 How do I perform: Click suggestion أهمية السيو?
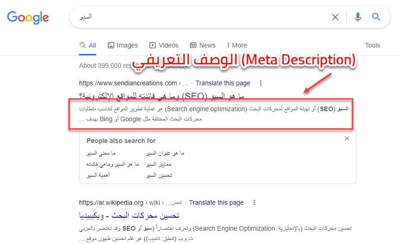pos(98,175)
